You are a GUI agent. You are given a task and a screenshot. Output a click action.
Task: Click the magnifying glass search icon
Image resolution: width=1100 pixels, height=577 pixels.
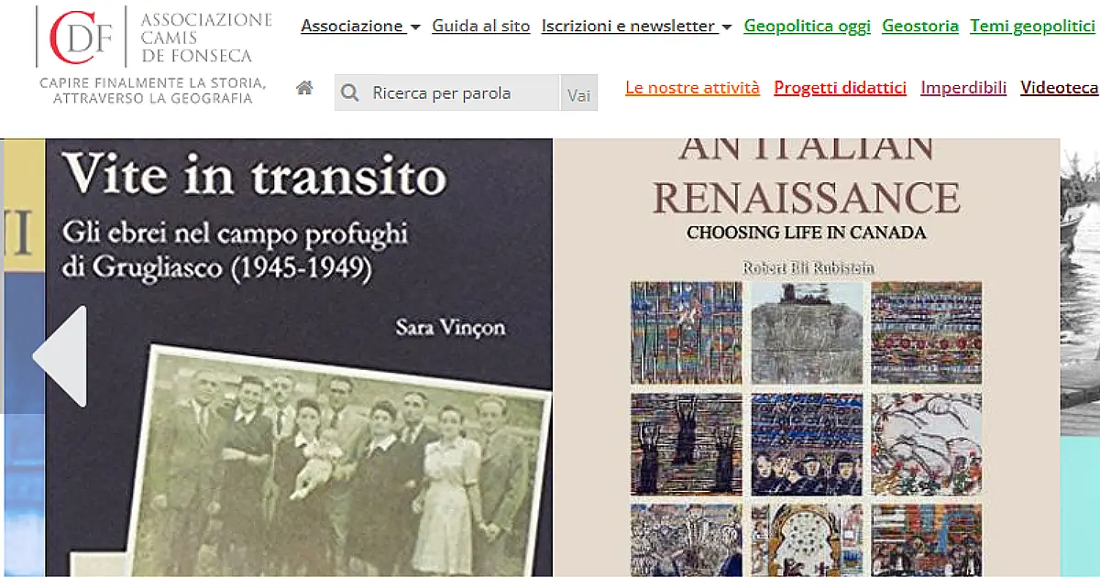pos(349,93)
